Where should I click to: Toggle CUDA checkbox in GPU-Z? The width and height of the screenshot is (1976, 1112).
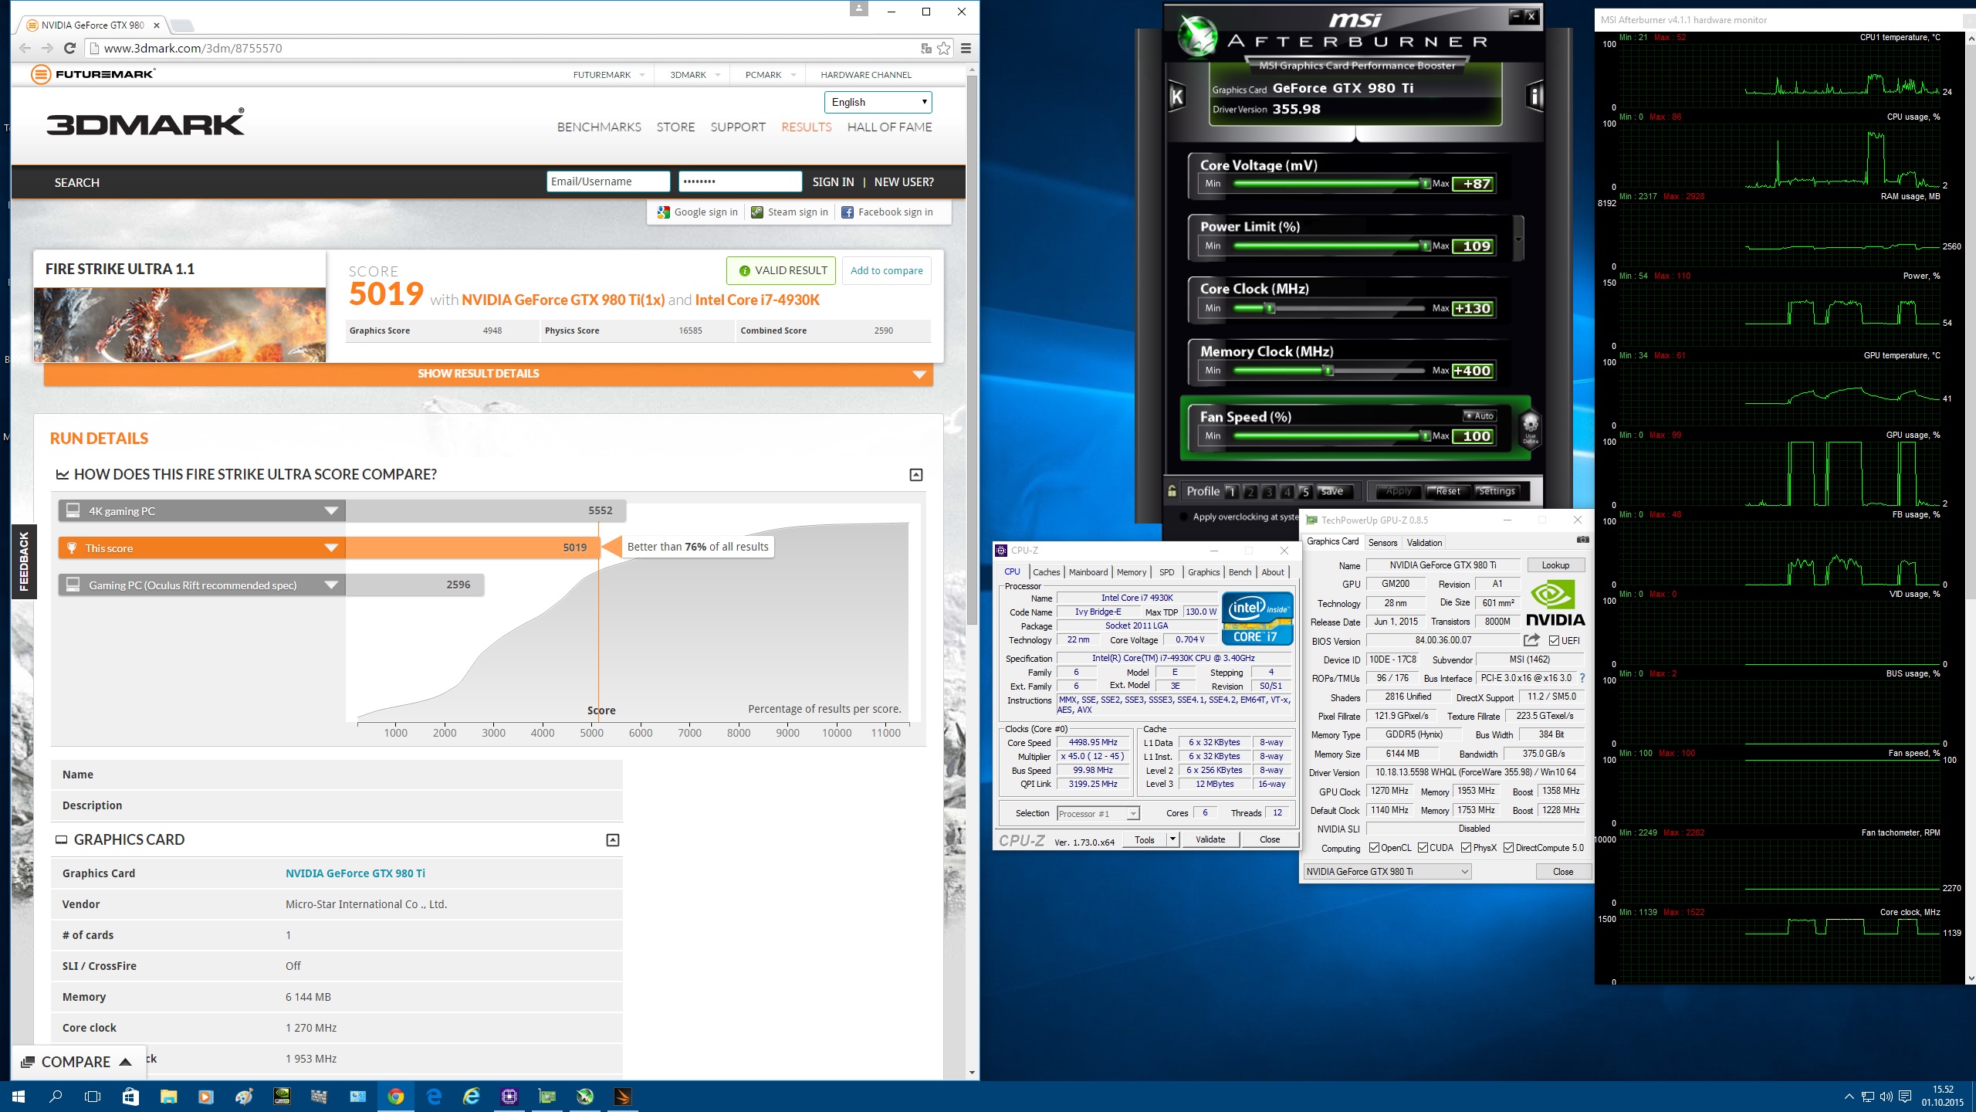(1423, 848)
